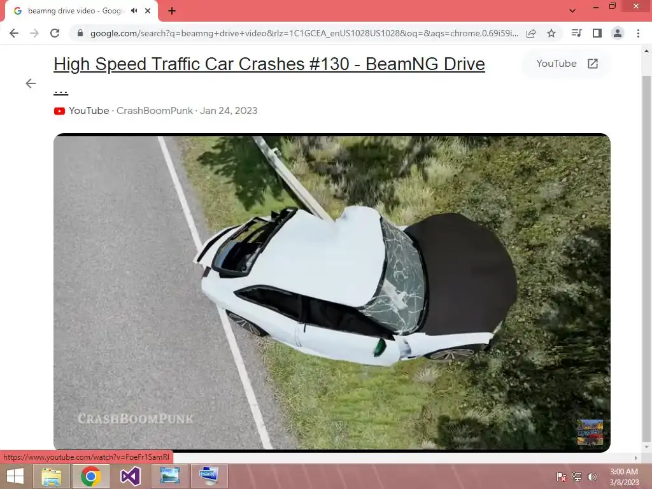This screenshot has height=489, width=652.
Task: Open the Windows Start button
Action: pyautogui.click(x=15, y=476)
